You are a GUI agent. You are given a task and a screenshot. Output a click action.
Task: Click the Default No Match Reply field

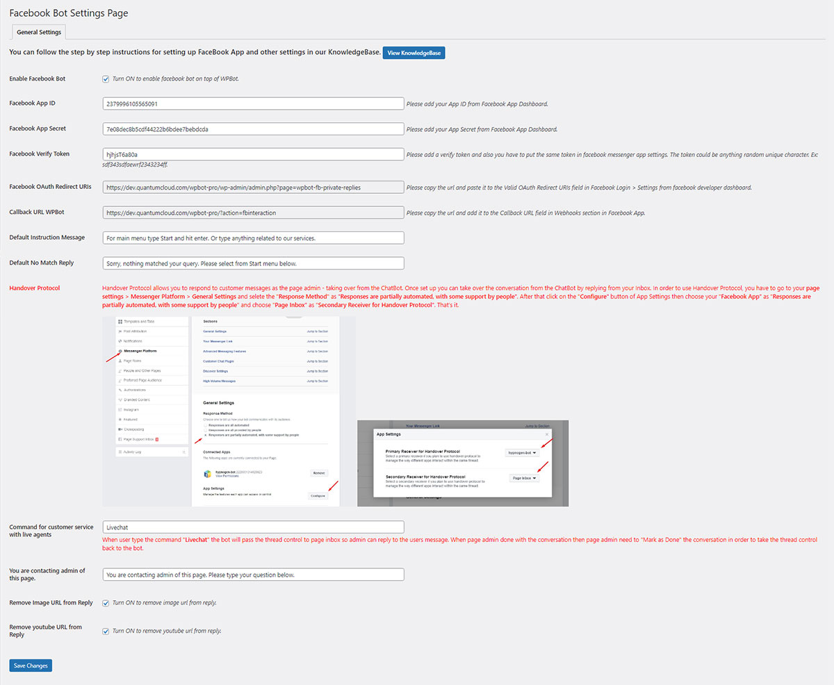click(x=253, y=263)
